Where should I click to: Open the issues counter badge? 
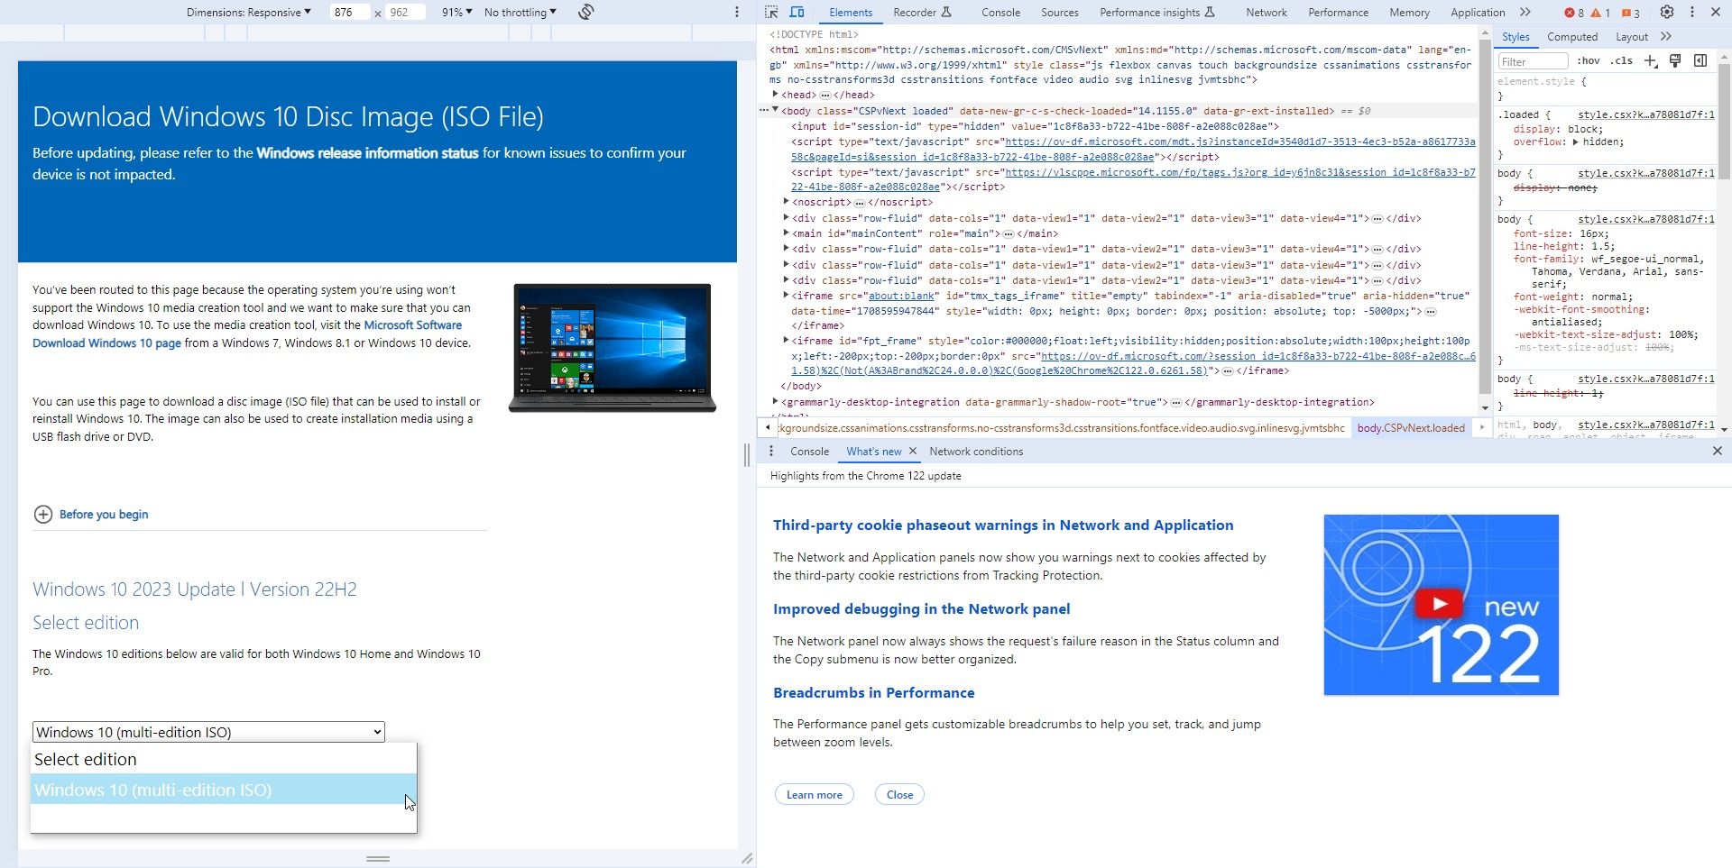pyautogui.click(x=1629, y=13)
